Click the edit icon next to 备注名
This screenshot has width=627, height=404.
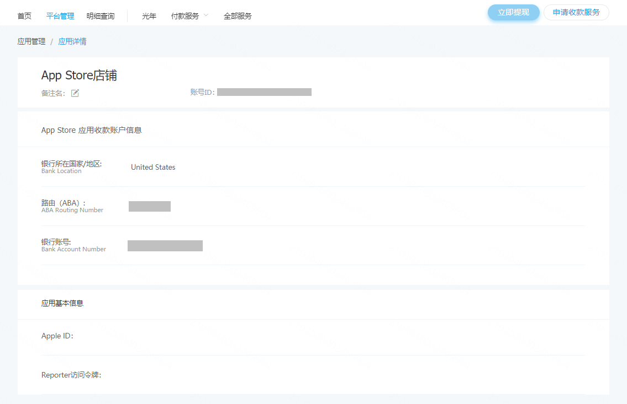pyautogui.click(x=75, y=93)
